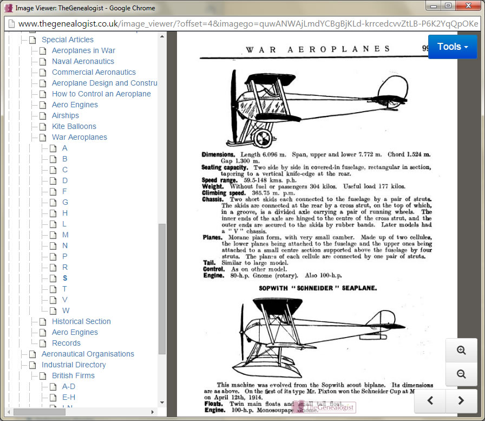Image resolution: width=485 pixels, height=421 pixels.
Task: Open How to Control an Aeroplane
Action: point(101,94)
